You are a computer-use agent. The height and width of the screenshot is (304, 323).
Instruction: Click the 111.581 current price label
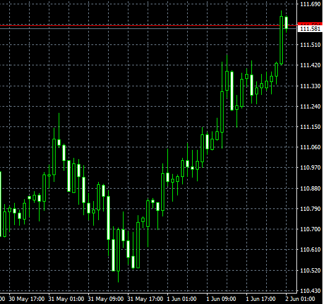(x=310, y=29)
